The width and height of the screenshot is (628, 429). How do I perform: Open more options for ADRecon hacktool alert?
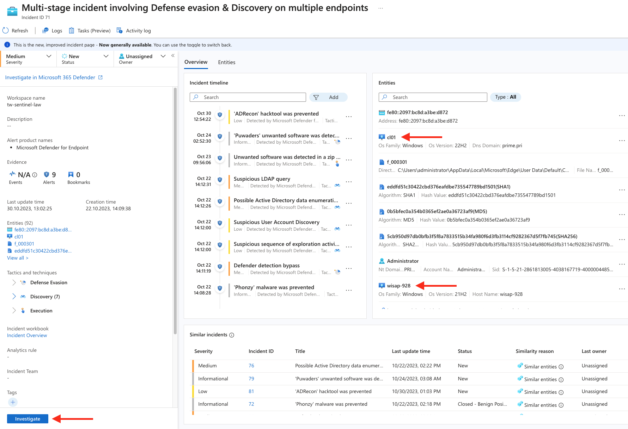click(x=349, y=117)
